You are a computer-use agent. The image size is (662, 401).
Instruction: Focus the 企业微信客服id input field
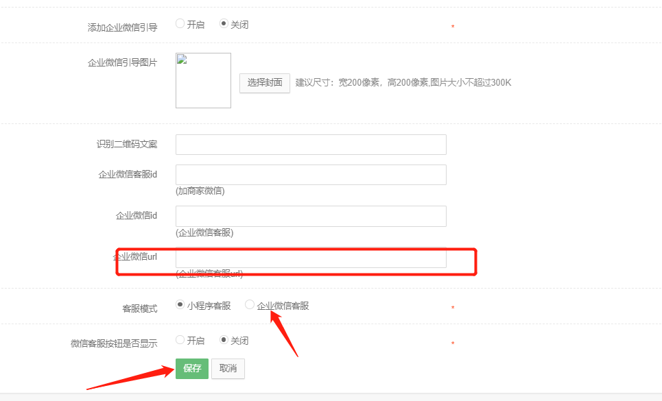[x=311, y=175]
